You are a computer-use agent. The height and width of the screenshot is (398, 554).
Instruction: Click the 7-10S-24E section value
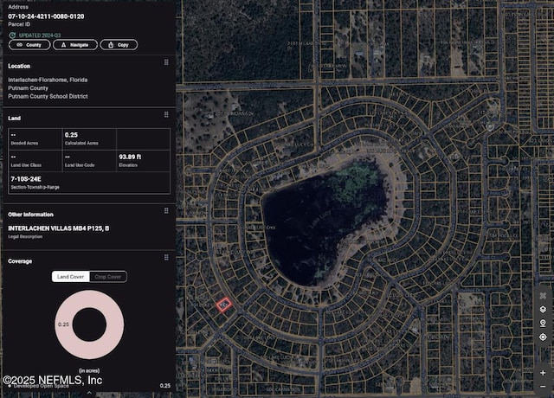coord(26,179)
